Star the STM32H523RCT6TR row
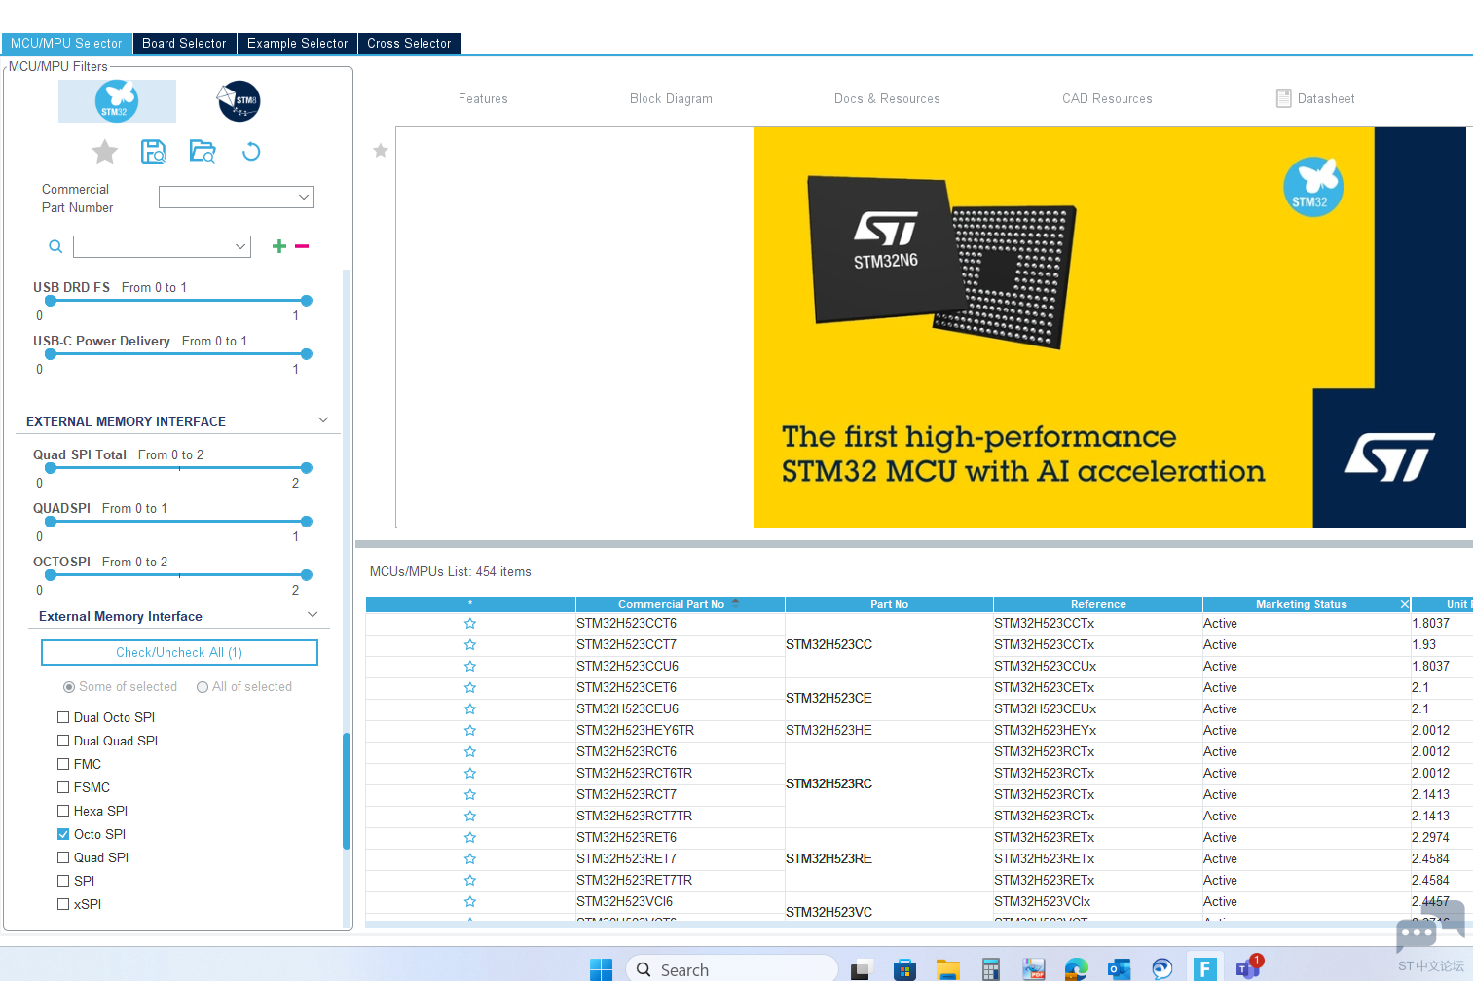 (x=470, y=773)
